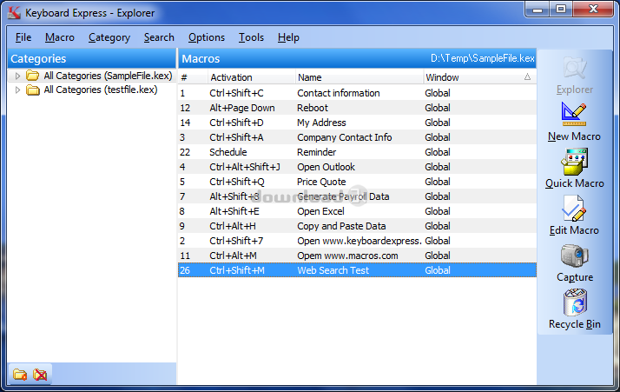Sort by the Name column header

359,77
